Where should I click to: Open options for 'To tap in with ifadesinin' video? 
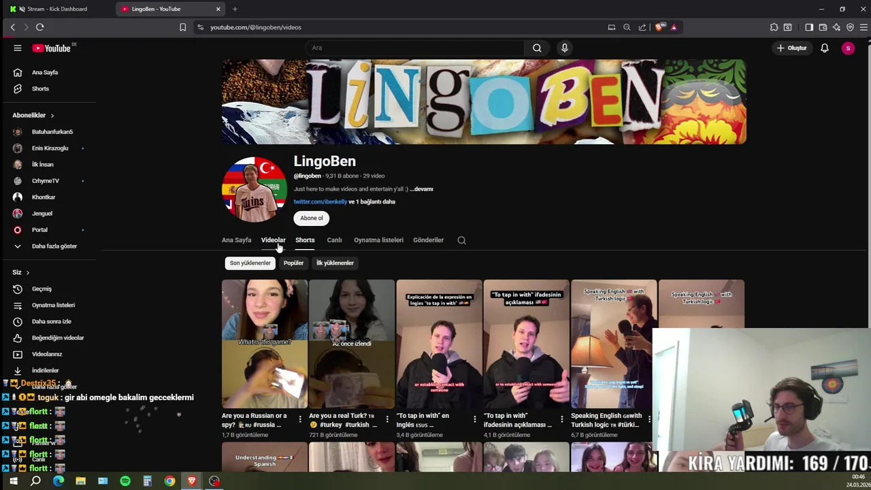561,419
